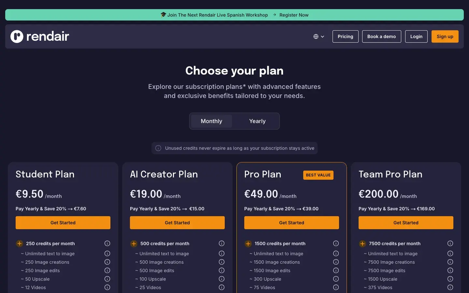Click the BEST VALUE badge on Pro Plan
469x293 pixels.
point(318,175)
